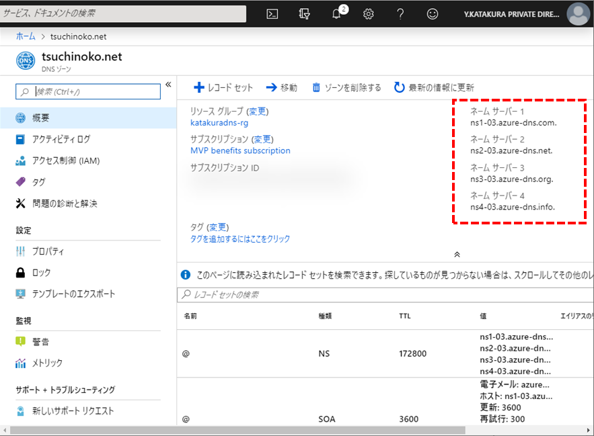Sort by TTL column header

404,316
